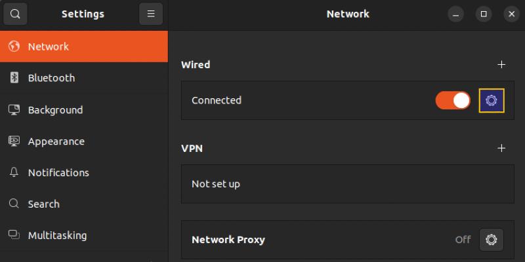Open the Settings hamburger menu
The height and width of the screenshot is (262, 525).
tap(151, 14)
